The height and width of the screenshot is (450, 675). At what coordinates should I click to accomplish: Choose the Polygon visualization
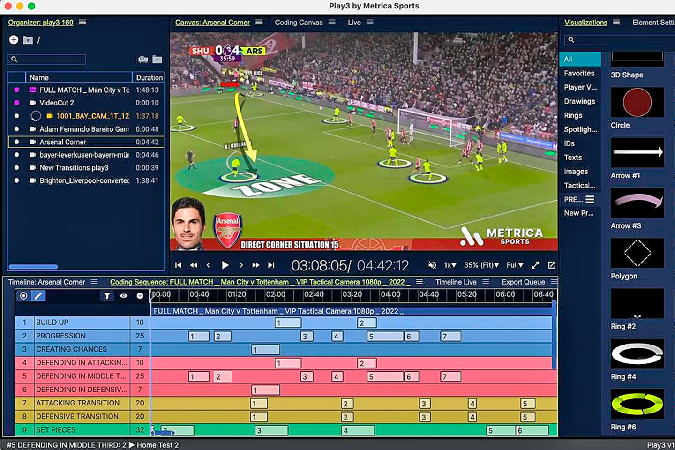tap(637, 253)
